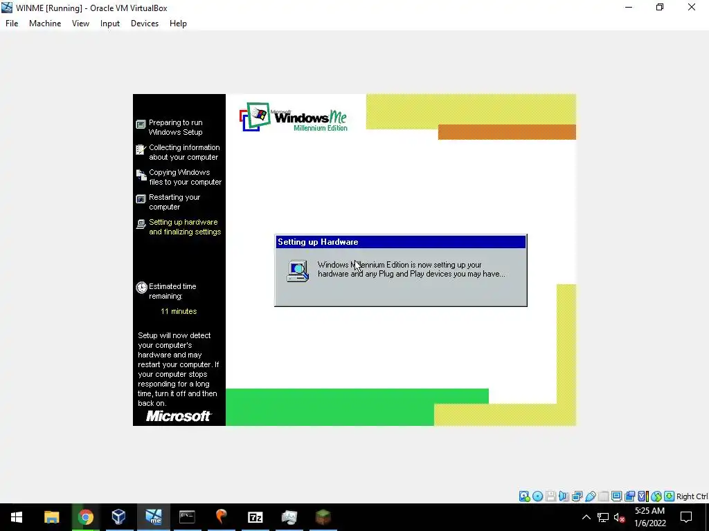Click the dialog message about Plug and Play

click(411, 269)
